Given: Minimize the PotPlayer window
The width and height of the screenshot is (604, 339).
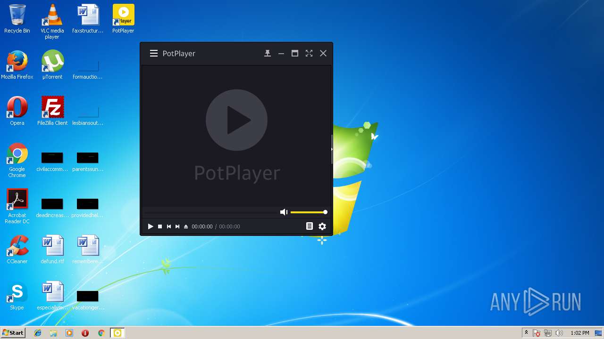Looking at the screenshot, I should click(x=281, y=53).
